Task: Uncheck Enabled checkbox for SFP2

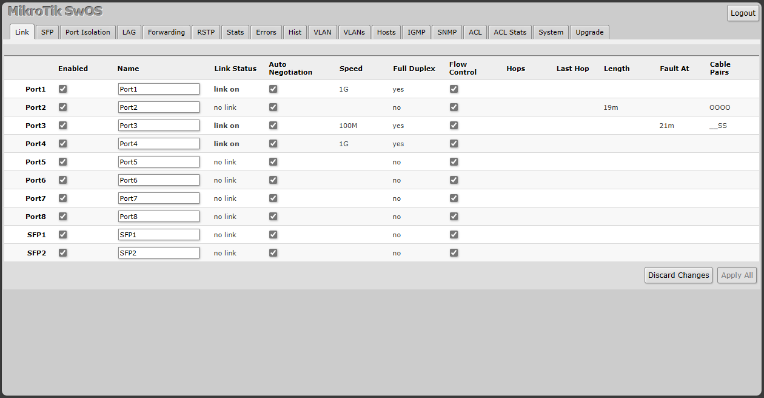Action: (63, 253)
